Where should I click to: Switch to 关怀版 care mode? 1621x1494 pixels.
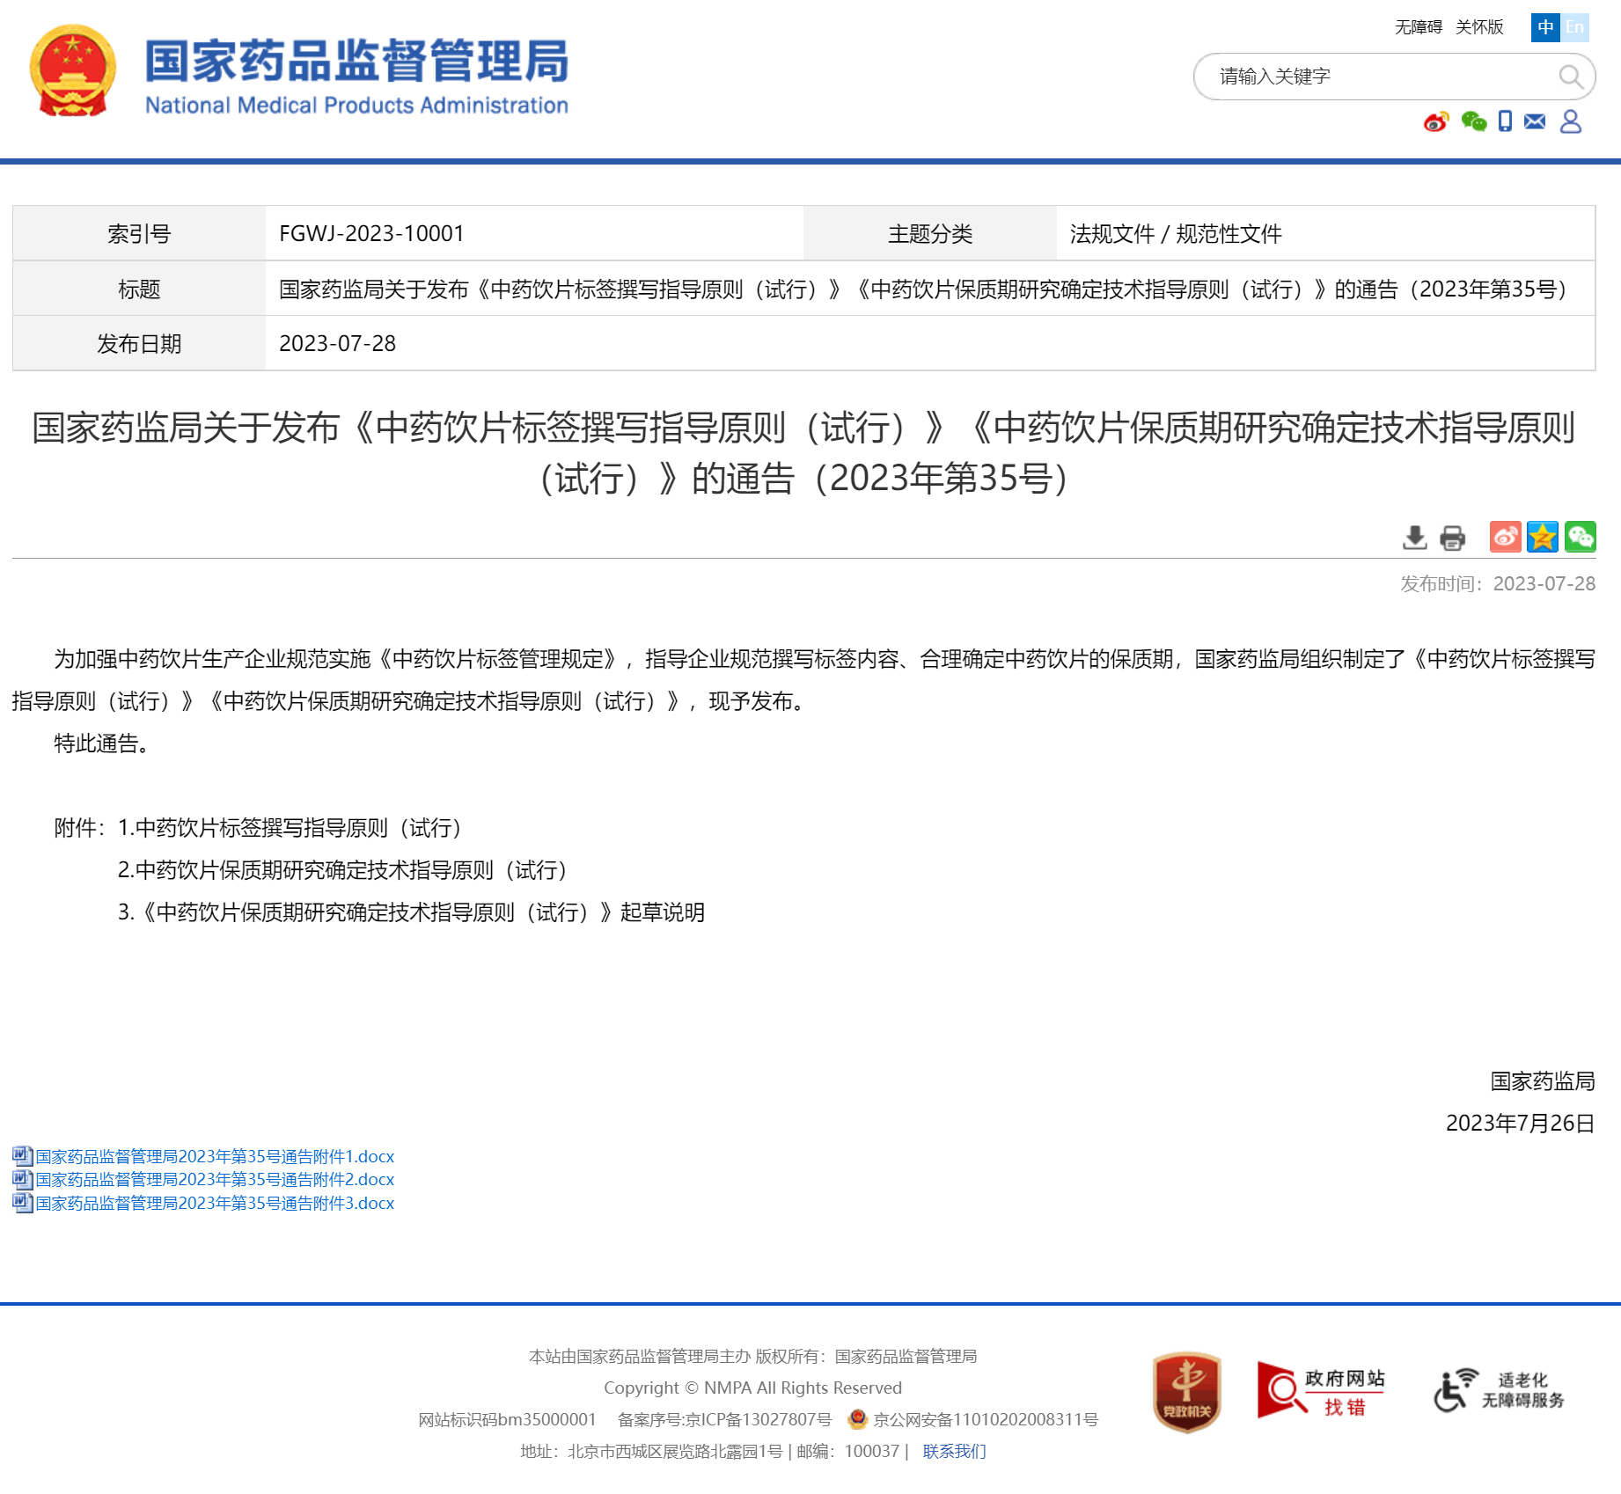[x=1479, y=27]
